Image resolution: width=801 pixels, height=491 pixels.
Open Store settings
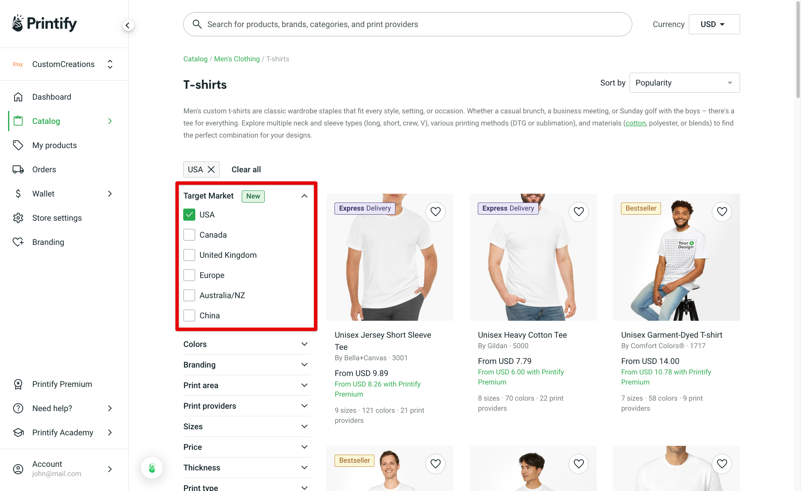pyautogui.click(x=57, y=218)
